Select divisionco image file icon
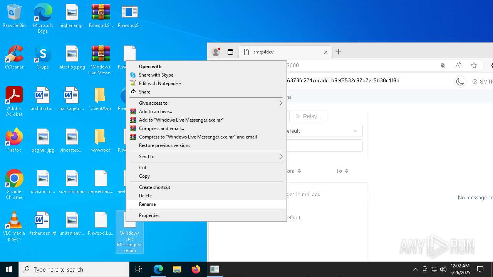The image size is (493, 277). 43,182
